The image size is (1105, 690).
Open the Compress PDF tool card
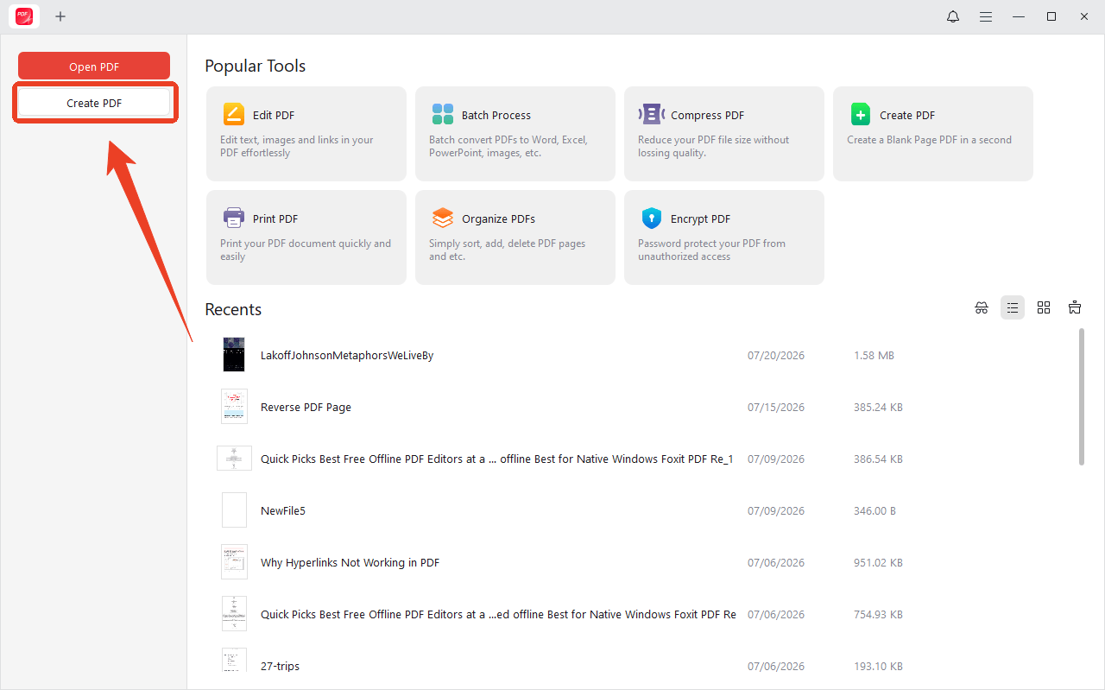[x=724, y=134]
